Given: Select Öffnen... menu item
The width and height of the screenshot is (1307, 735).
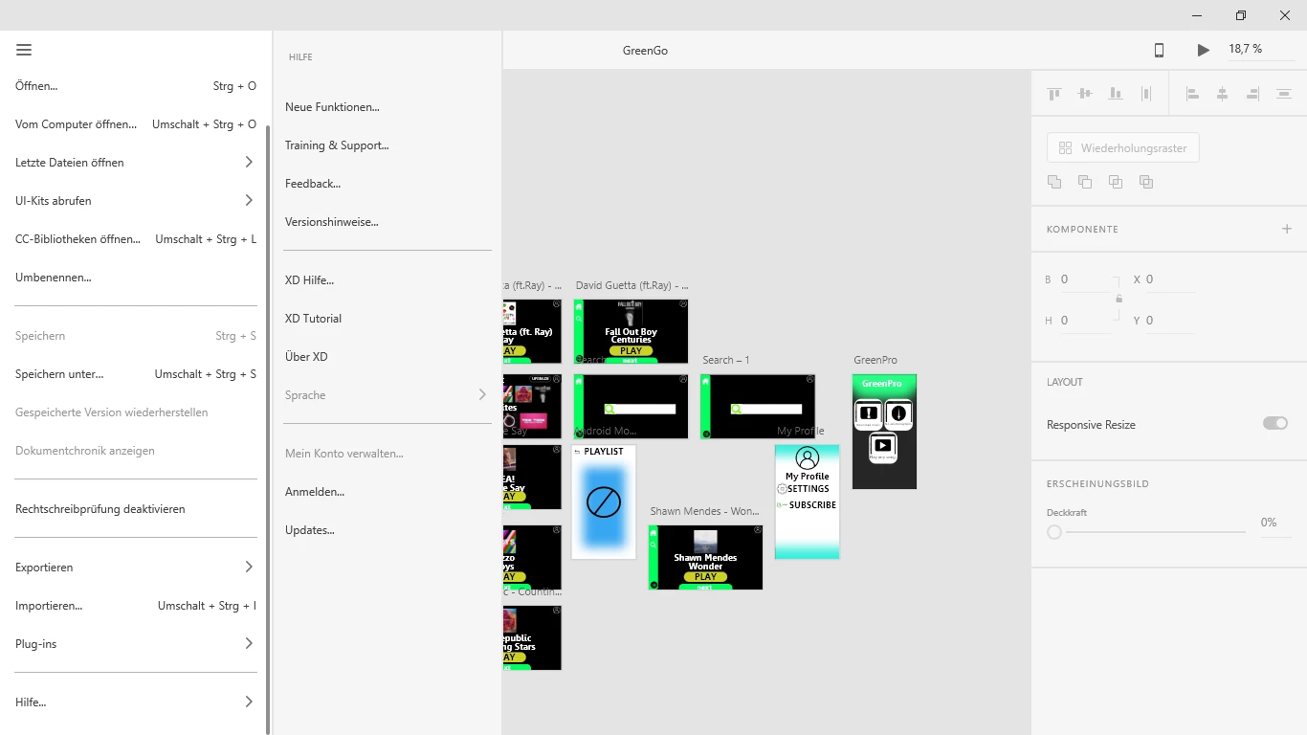Looking at the screenshot, I should (x=136, y=86).
